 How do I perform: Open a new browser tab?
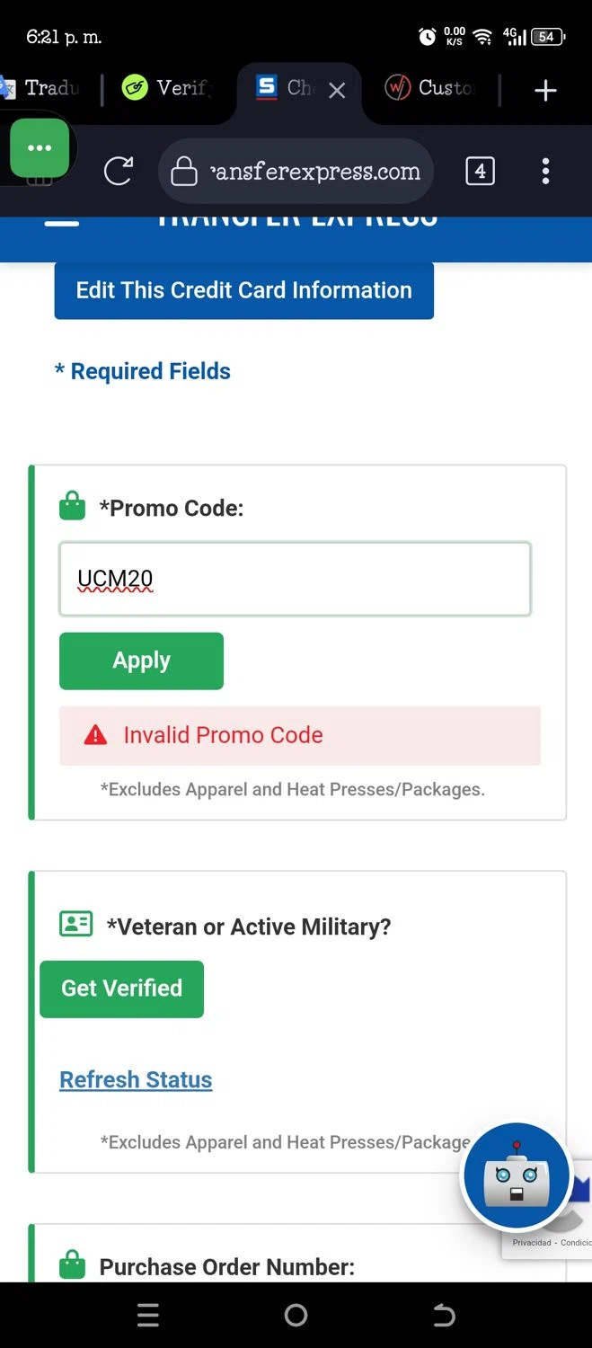coord(545,90)
